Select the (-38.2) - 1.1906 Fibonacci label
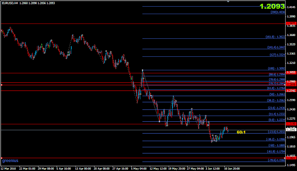 (276, 139)
